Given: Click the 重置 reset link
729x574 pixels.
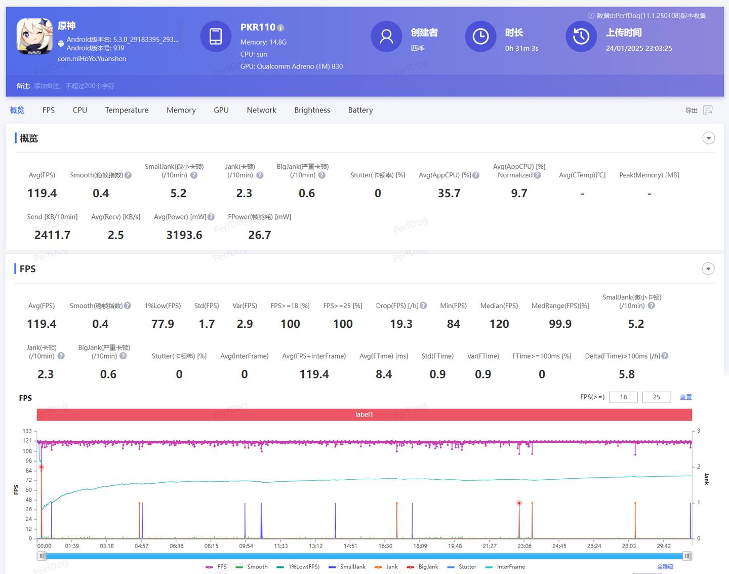Looking at the screenshot, I should [x=685, y=397].
